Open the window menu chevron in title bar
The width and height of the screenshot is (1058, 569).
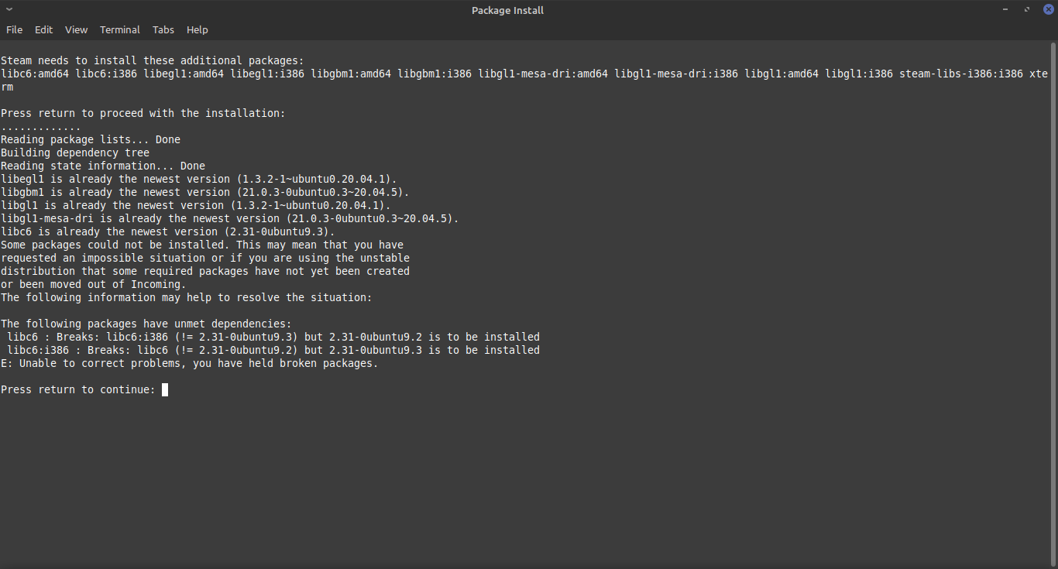pos(9,10)
